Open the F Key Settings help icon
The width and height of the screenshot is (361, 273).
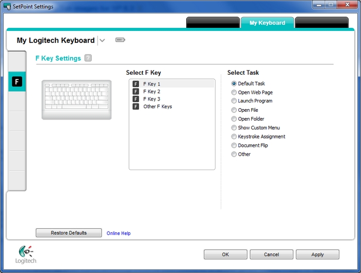88,58
